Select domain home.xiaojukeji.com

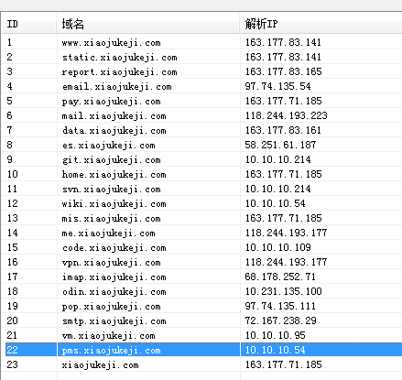point(114,174)
